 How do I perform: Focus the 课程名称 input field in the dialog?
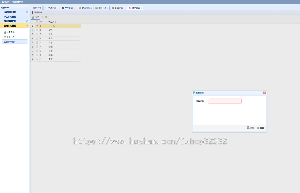[225, 101]
